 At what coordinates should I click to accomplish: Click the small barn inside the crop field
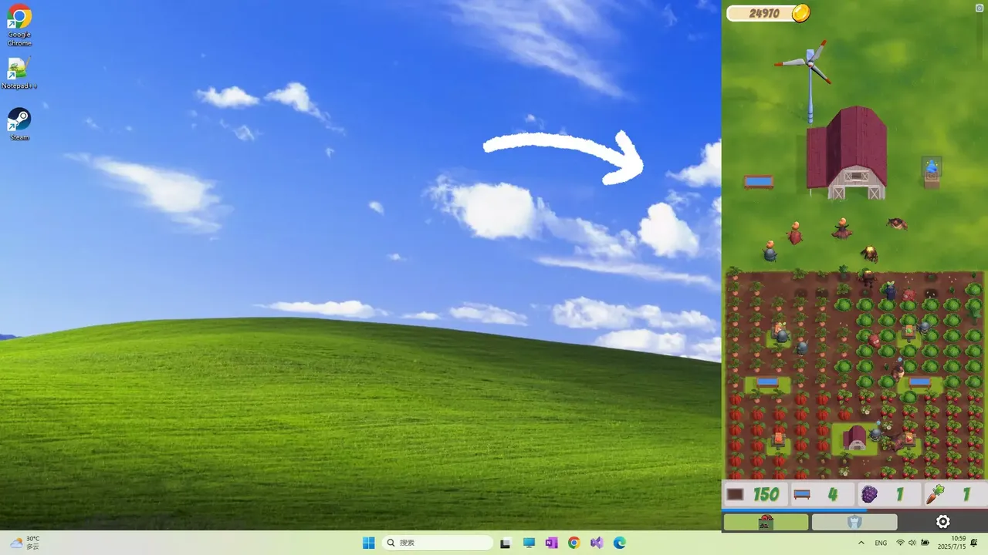854,437
